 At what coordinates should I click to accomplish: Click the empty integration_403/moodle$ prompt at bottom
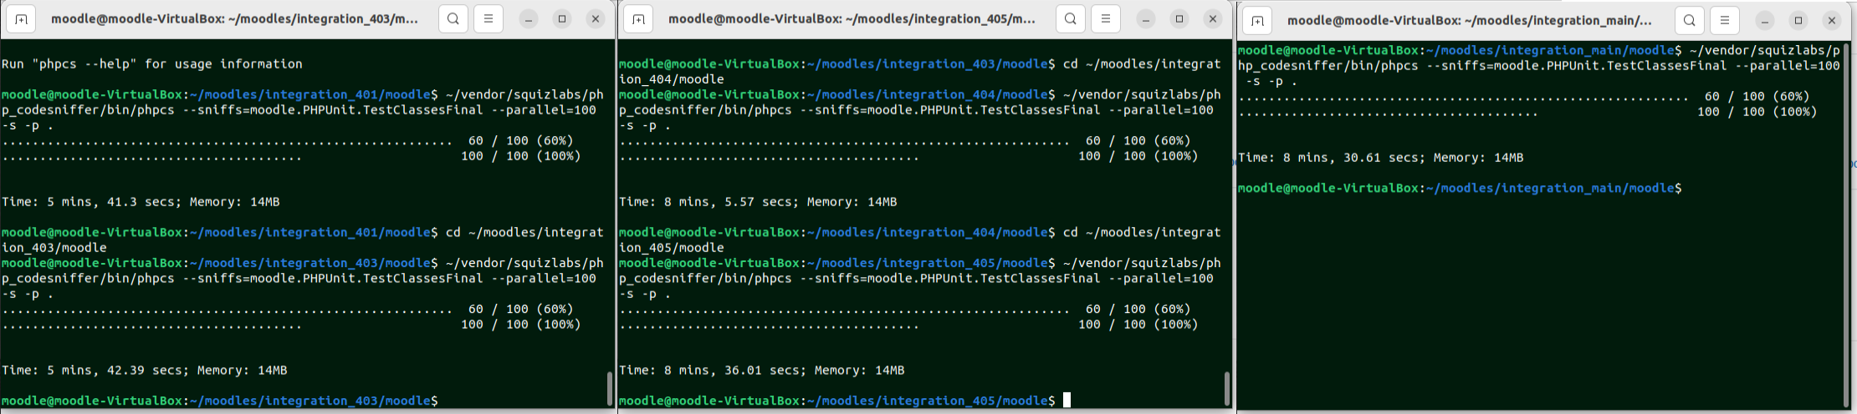tap(220, 401)
